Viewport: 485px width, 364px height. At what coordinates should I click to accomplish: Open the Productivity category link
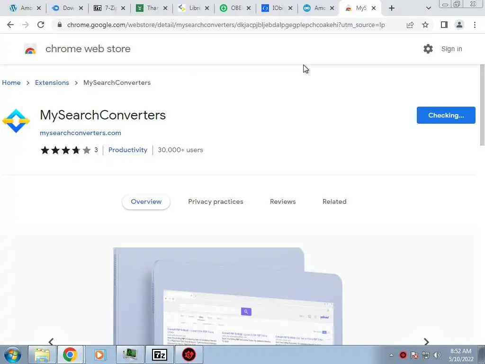[x=128, y=150]
